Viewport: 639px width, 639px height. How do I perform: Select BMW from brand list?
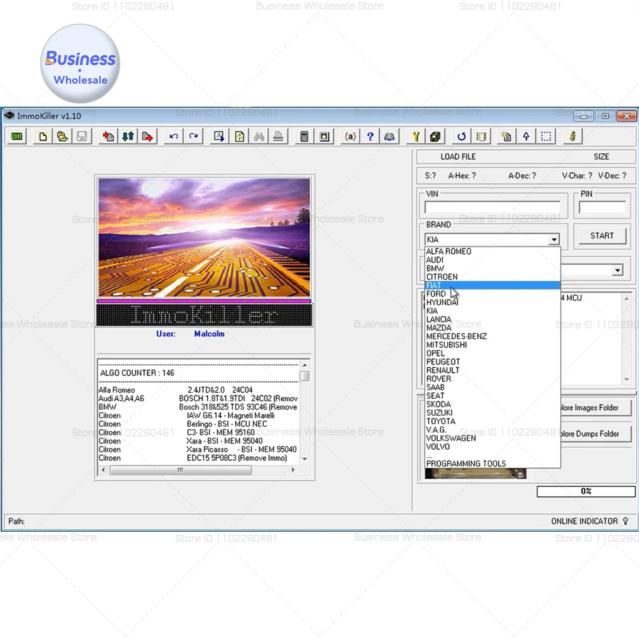pos(492,268)
